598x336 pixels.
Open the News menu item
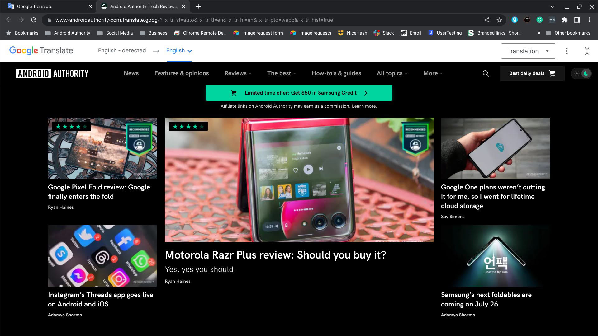131,73
